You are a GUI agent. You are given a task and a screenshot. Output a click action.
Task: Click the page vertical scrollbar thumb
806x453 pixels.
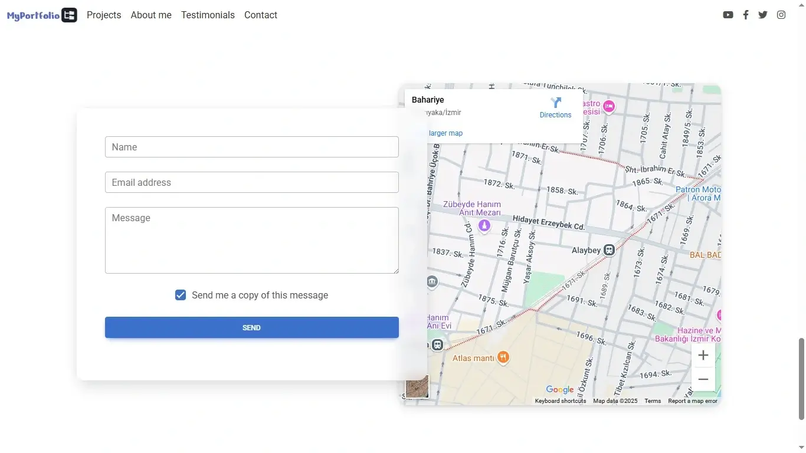pos(801,379)
